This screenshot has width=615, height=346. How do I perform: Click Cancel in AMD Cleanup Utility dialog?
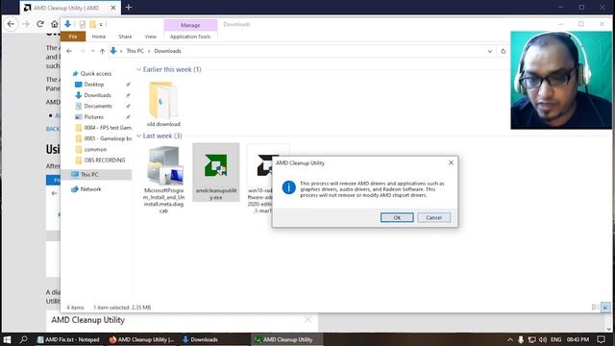coord(433,217)
